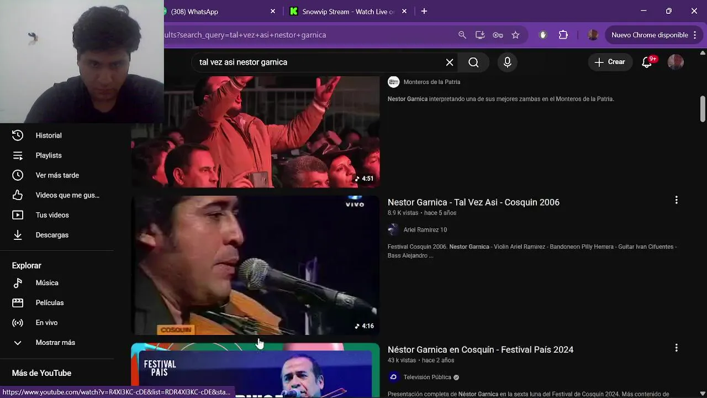Play the Monteros de la Patria video thumbnail

(255, 132)
